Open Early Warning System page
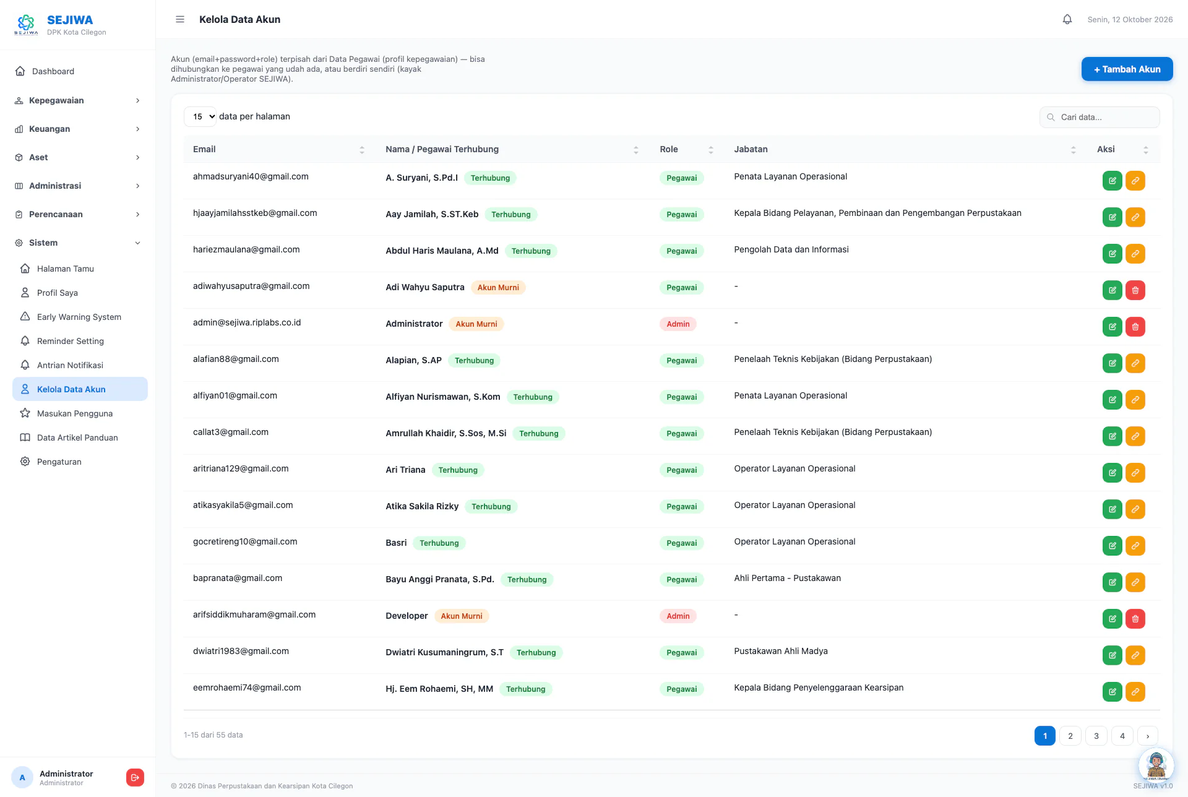Screen dimensions: 1188x797 pyautogui.click(x=80, y=317)
